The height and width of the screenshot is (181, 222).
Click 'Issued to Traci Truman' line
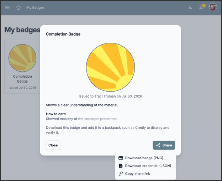(x=110, y=96)
